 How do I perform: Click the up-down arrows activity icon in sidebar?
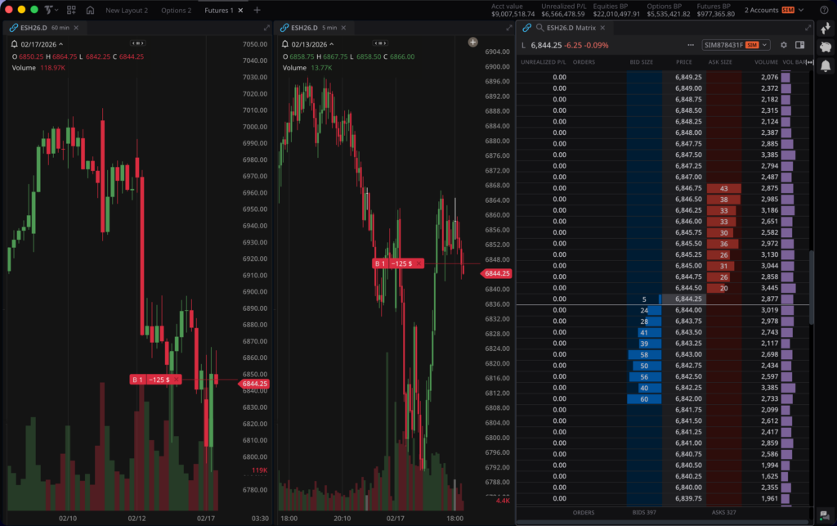tap(826, 29)
